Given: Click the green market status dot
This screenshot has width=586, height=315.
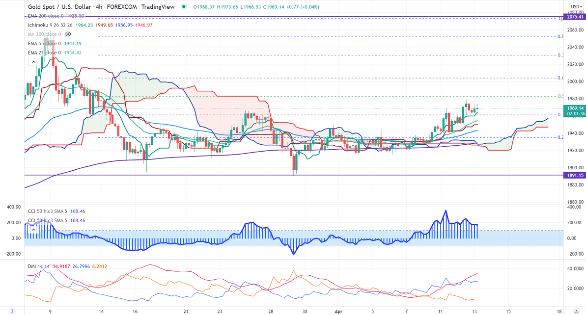Looking at the screenshot, I should pyautogui.click(x=184, y=7).
